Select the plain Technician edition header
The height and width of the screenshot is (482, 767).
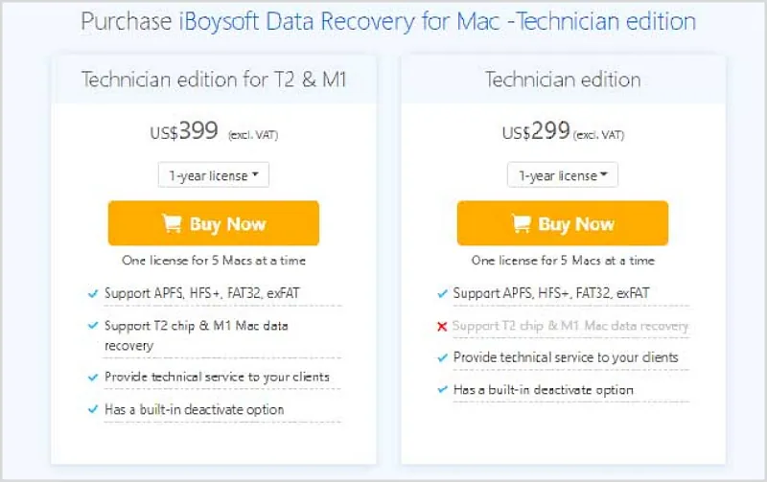(563, 80)
